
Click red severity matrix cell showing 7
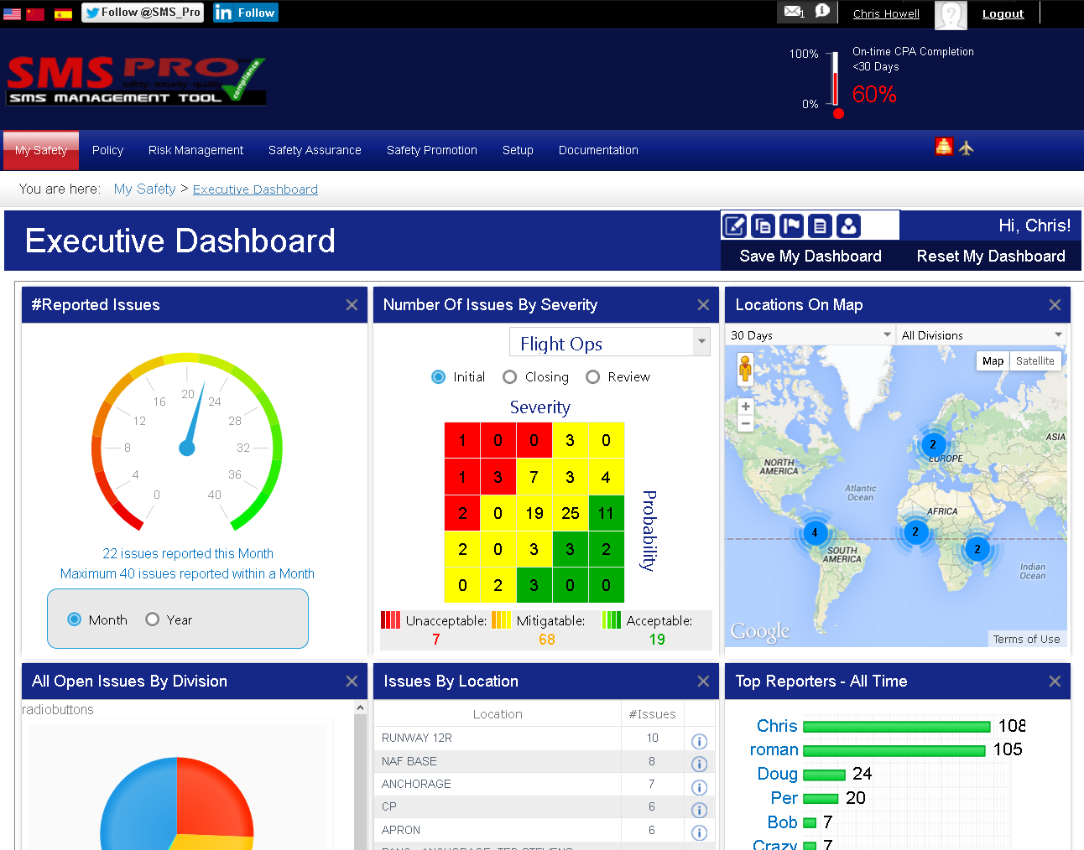click(534, 477)
